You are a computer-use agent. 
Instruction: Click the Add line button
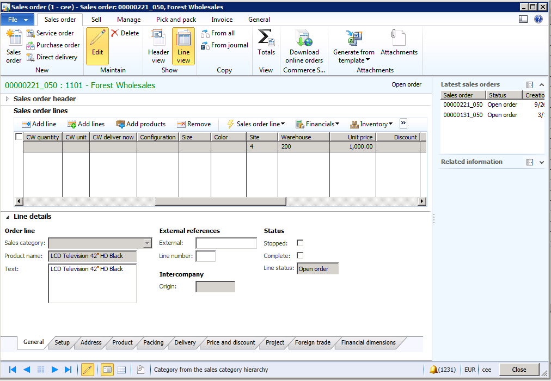tap(39, 124)
